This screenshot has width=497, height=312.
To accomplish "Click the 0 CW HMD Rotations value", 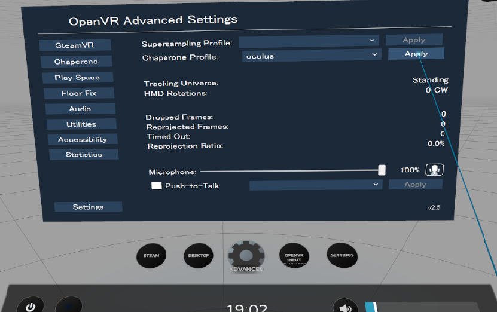I will click(437, 90).
